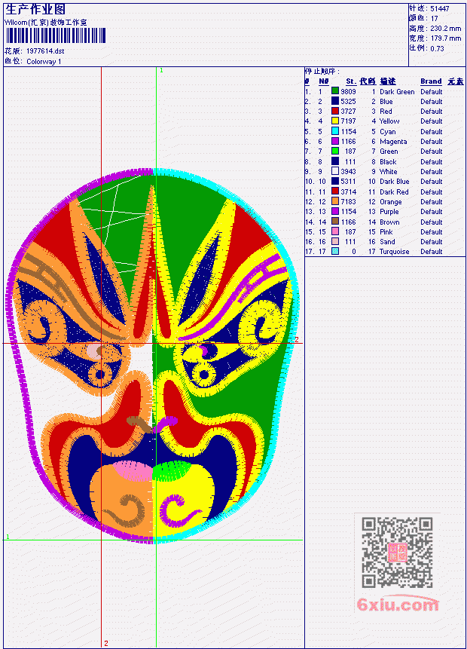Click the White color swatch
Viewport: 467px width, 649px height.
(x=335, y=171)
